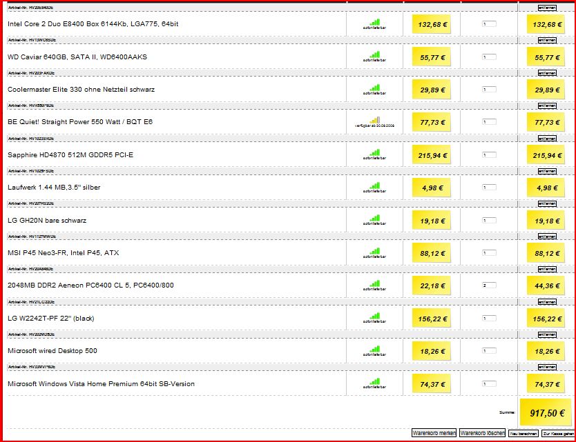Click 'Coolermaster Elite 330 ohne Netzteil schwarz'
This screenshot has width=576, height=442.
pos(81,90)
